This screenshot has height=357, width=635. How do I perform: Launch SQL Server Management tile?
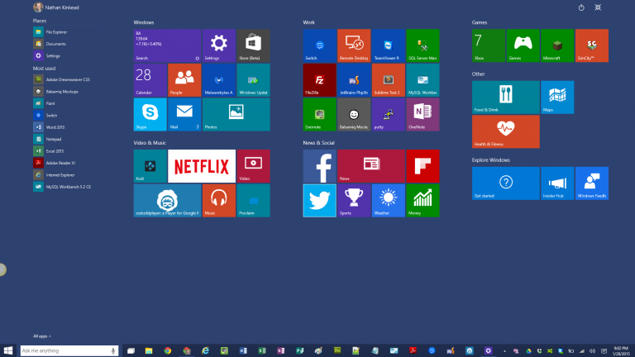tap(423, 45)
